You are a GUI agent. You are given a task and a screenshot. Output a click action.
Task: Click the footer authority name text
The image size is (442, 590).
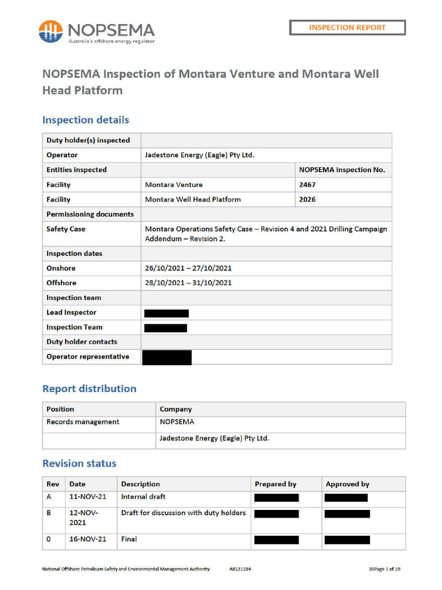point(126,569)
